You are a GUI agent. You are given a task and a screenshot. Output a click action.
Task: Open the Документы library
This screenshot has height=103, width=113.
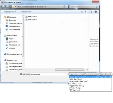click(12, 42)
